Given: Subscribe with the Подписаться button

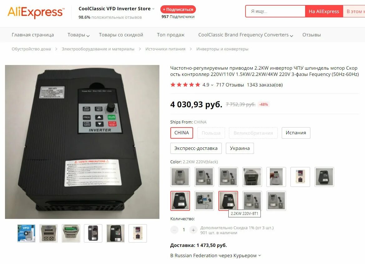Looking at the screenshot, I should pyautogui.click(x=178, y=10).
